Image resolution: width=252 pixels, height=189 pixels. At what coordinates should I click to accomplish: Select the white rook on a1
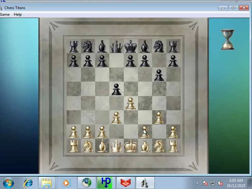(74, 146)
